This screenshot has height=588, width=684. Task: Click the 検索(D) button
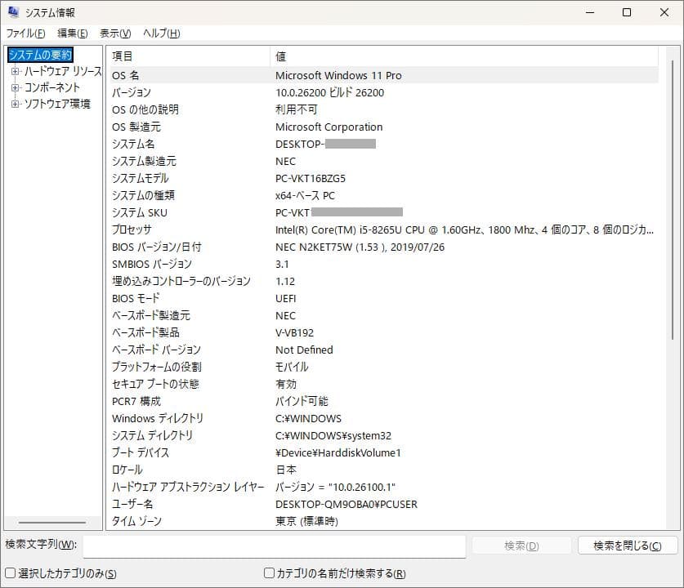point(521,546)
